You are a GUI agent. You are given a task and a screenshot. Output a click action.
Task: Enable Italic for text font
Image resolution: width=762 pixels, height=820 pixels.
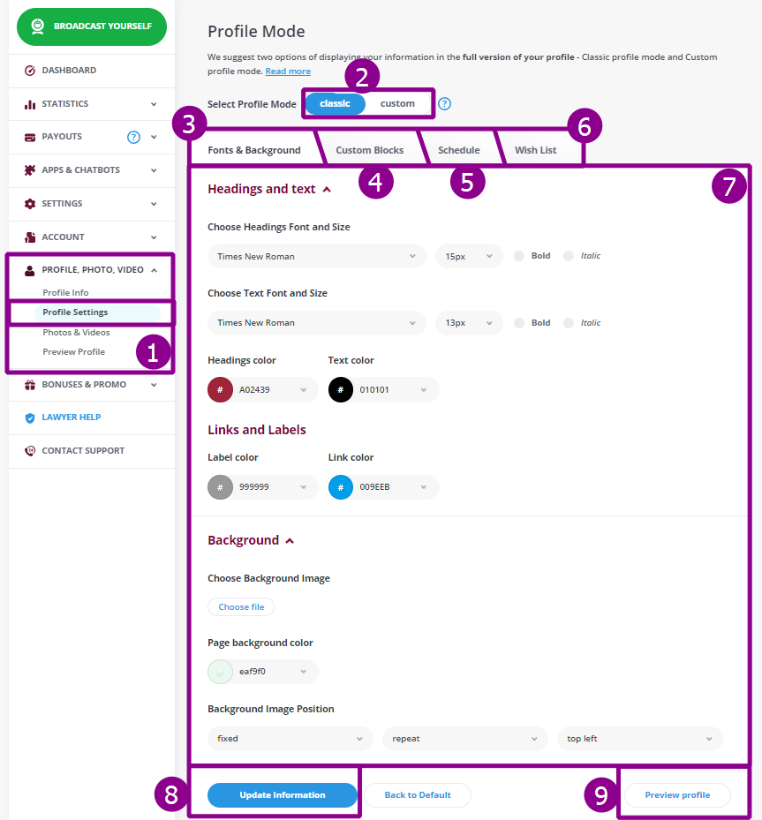pyautogui.click(x=569, y=323)
